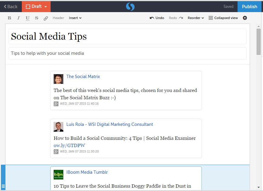Click the insert link icon

coord(46,18)
